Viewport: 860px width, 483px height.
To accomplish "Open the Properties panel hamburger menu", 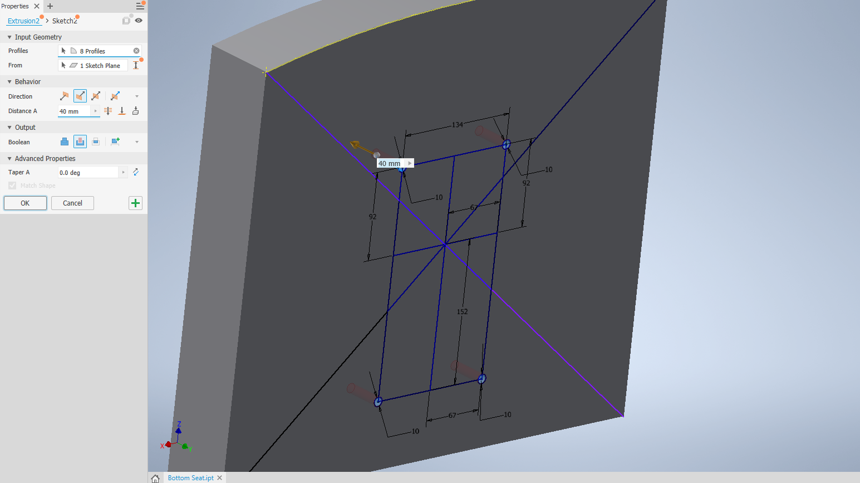I will coord(140,6).
